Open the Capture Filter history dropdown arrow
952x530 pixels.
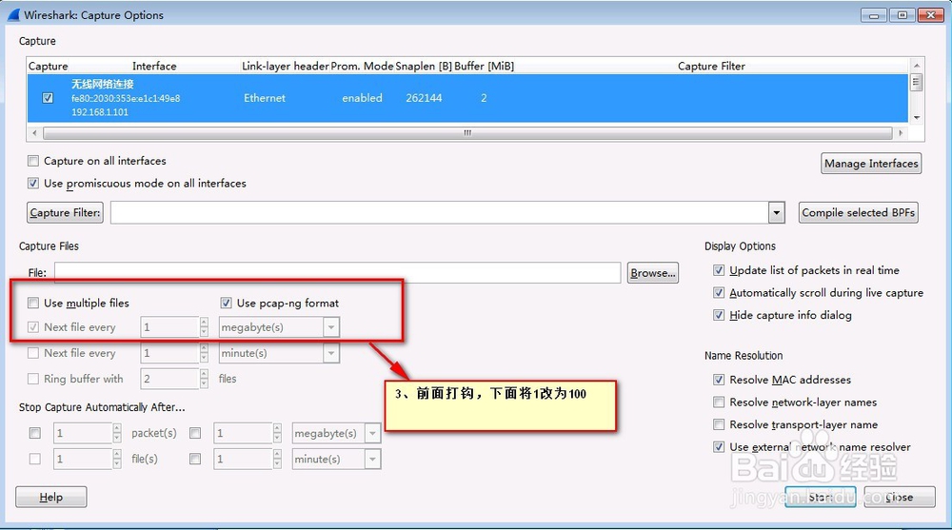coord(777,212)
